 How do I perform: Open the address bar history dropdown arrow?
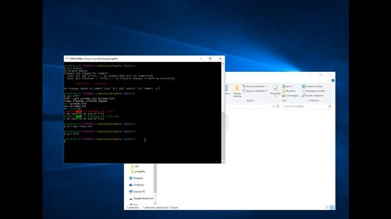click(273, 106)
